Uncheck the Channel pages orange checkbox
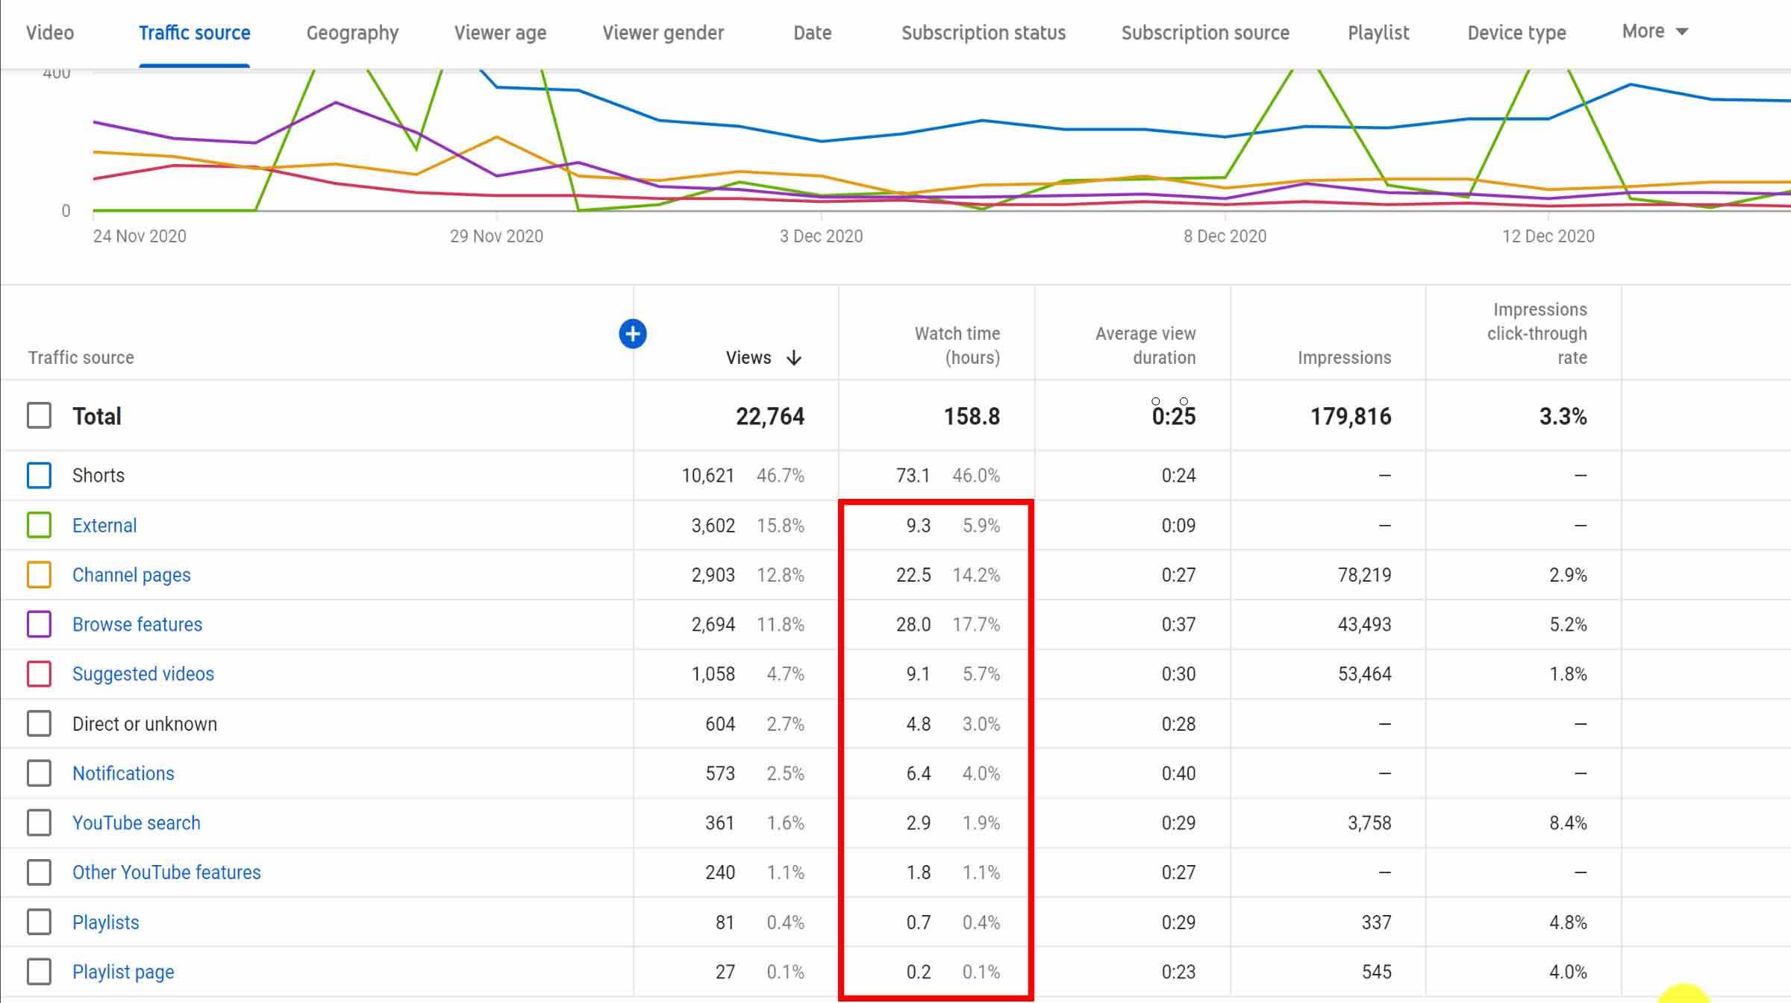The width and height of the screenshot is (1791, 1003). coord(39,575)
